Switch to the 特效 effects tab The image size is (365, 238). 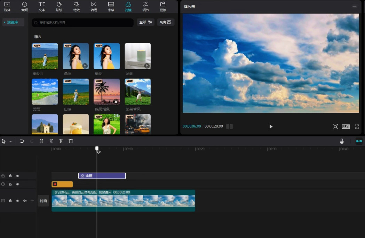pos(76,6)
